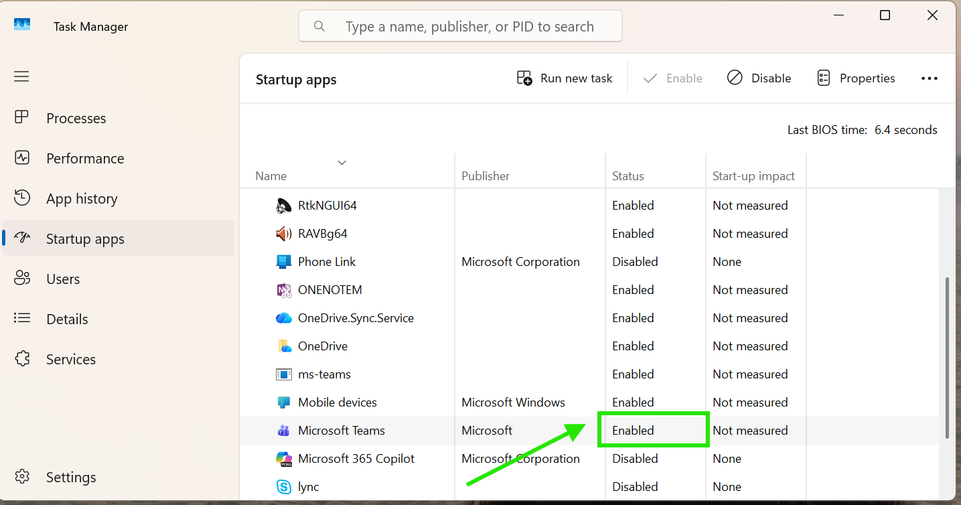This screenshot has width=961, height=505.
Task: Click the startup list vertical scrollbar
Action: 947,358
